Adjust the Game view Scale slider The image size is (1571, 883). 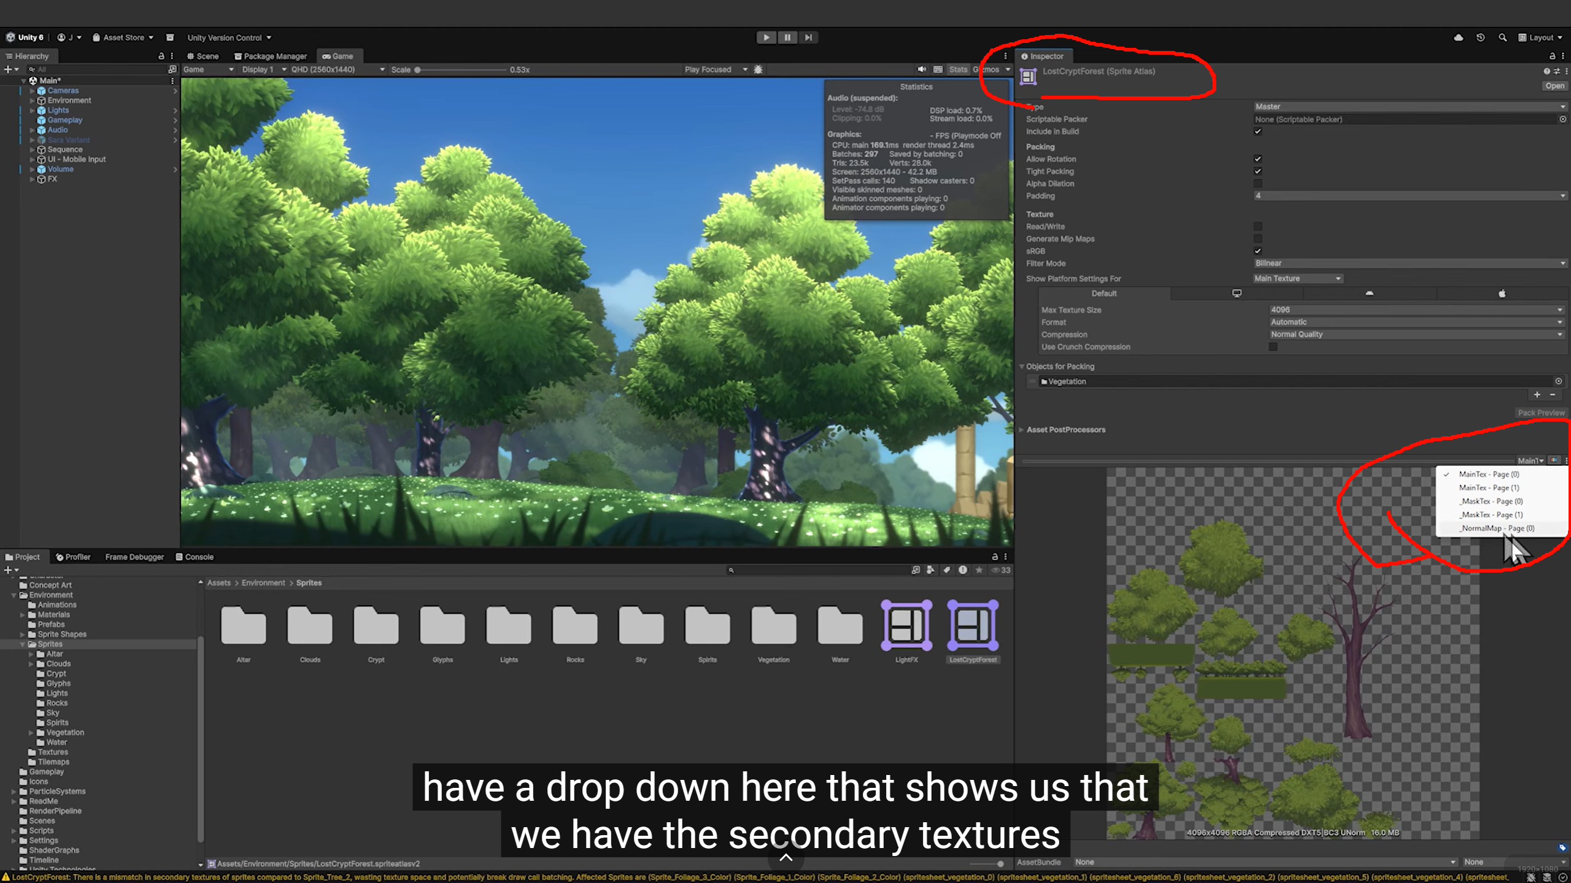click(x=417, y=69)
